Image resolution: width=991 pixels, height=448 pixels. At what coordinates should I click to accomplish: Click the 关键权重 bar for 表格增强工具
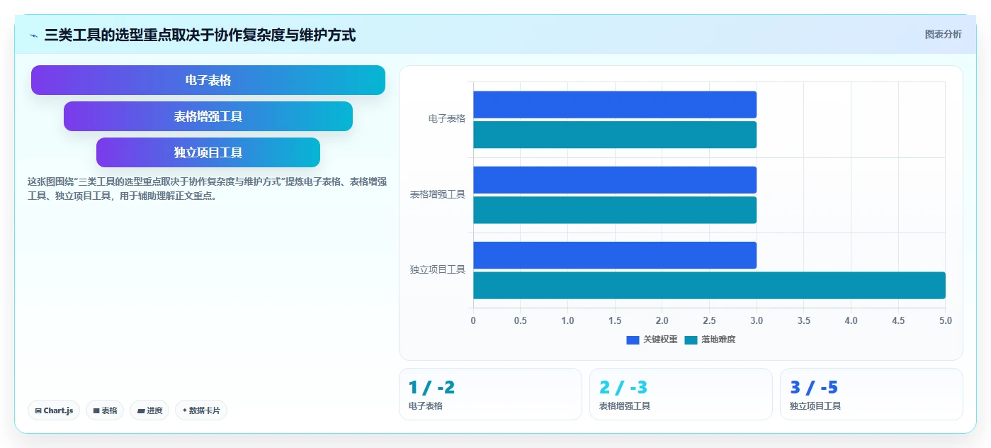(615, 180)
